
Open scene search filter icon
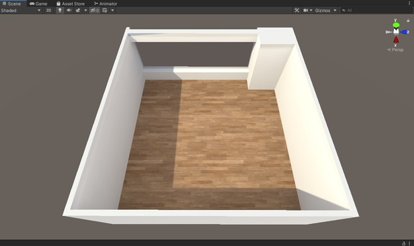point(344,10)
